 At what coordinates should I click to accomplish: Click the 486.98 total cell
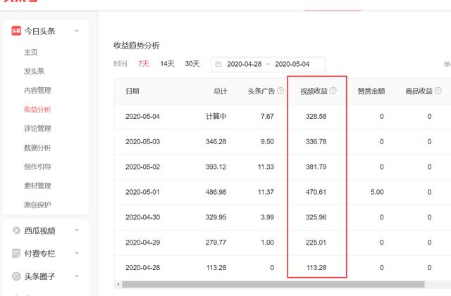click(216, 192)
